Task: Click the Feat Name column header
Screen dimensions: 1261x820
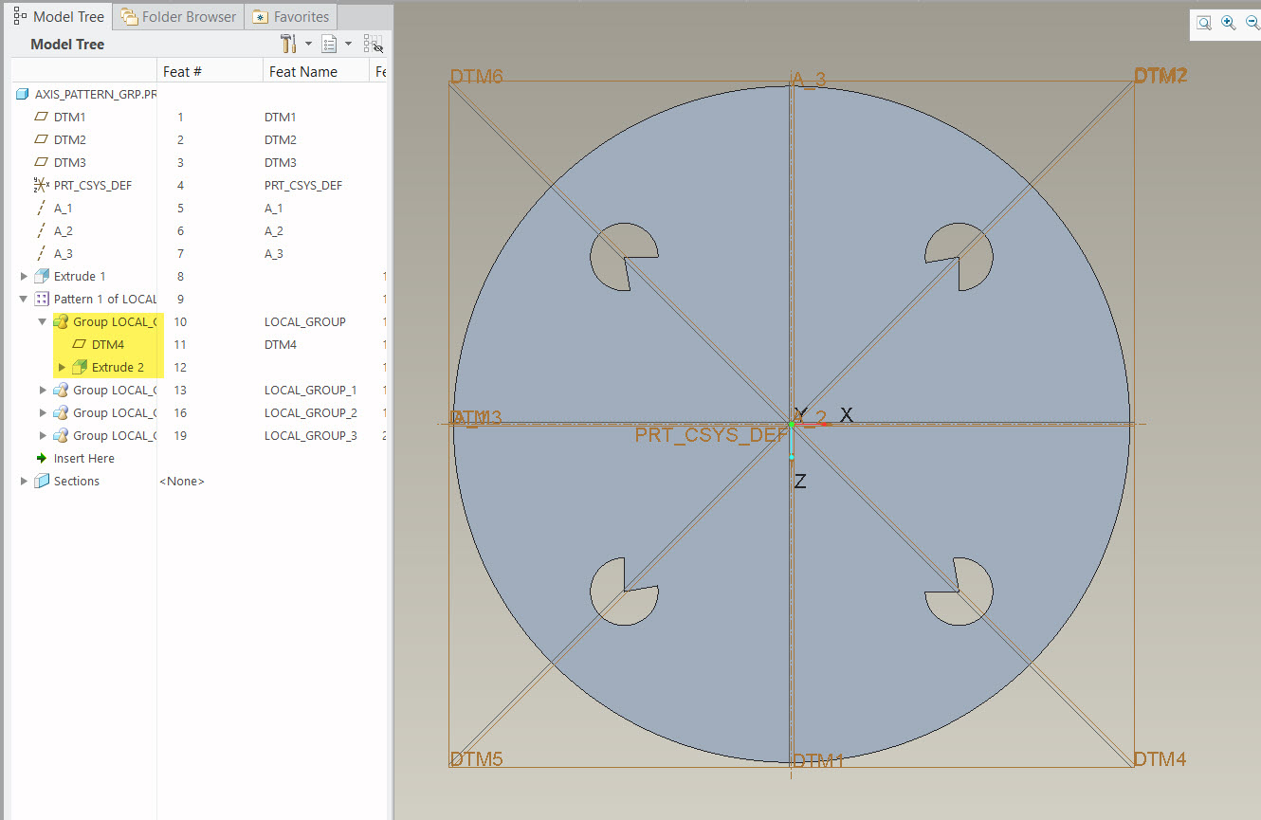Action: tap(302, 70)
